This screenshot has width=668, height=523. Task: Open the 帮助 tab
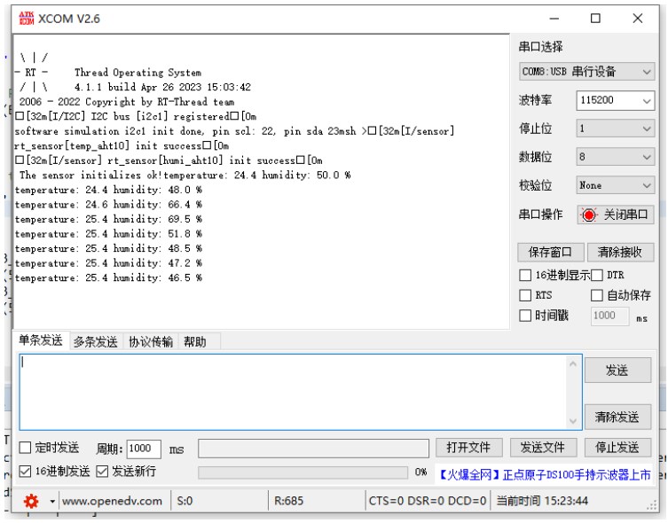point(195,341)
